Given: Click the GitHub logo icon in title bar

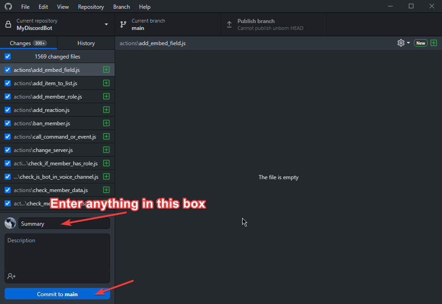Looking at the screenshot, I should 8,7.
